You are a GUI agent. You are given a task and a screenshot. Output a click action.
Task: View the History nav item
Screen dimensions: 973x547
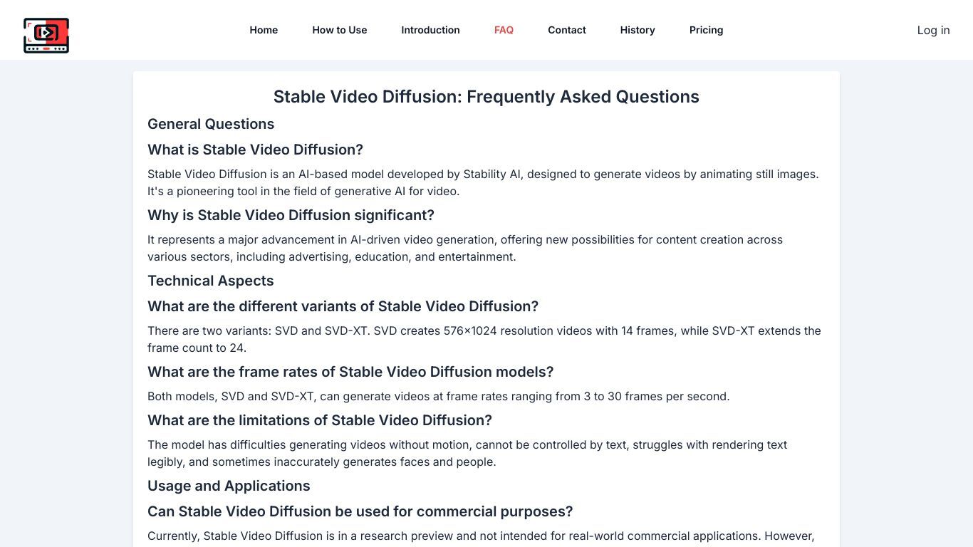click(x=638, y=30)
